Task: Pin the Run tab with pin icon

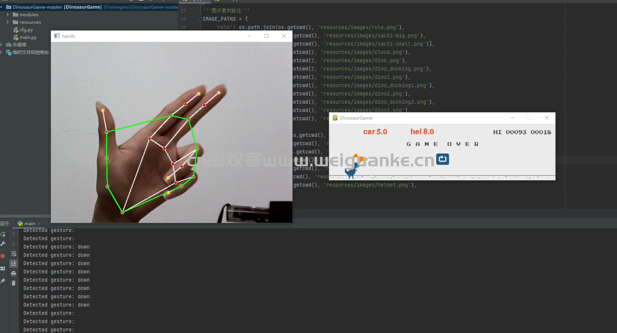Action: point(3,281)
